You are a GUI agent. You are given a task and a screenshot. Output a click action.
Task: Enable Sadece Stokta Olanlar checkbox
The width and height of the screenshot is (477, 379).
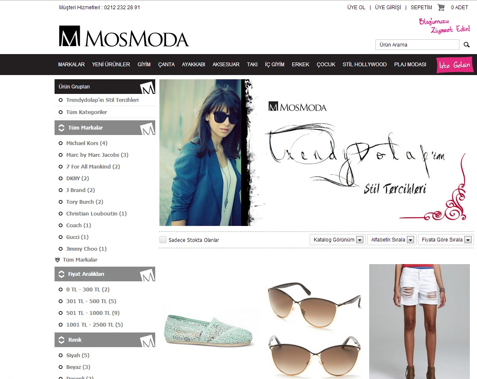click(x=163, y=240)
